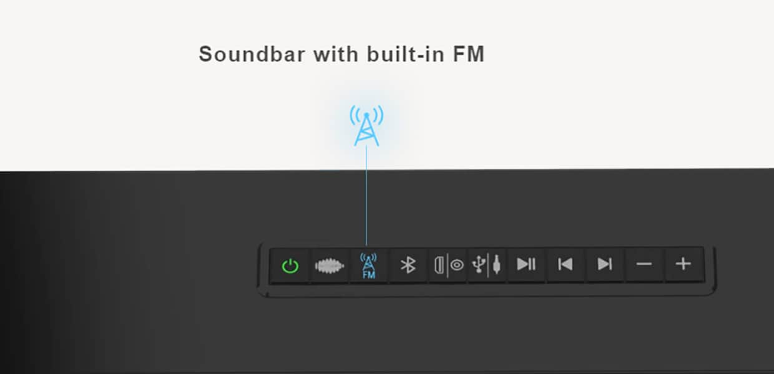Image resolution: width=774 pixels, height=374 pixels.
Task: Skip ahead with the next track button
Action: [x=605, y=265]
